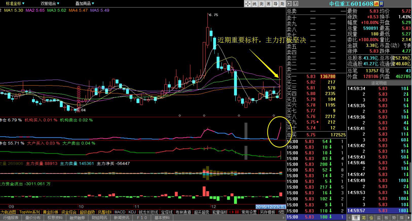This screenshot has height=221, width=412.
Task: Click the blue R margin badge
Action: pyautogui.click(x=381, y=4)
